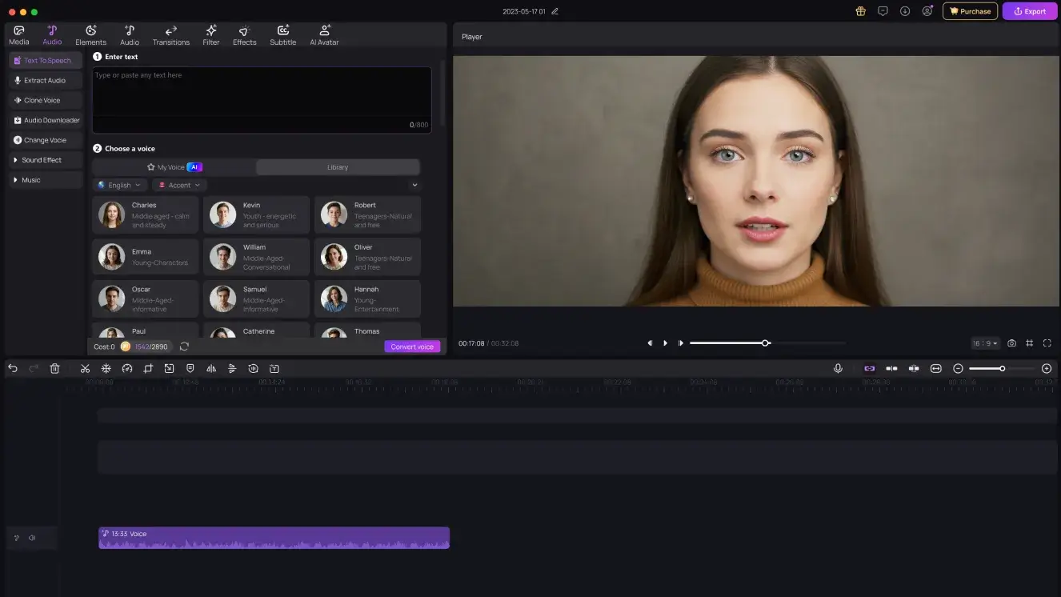
Task: Open the Accent filter dropdown
Action: [178, 185]
